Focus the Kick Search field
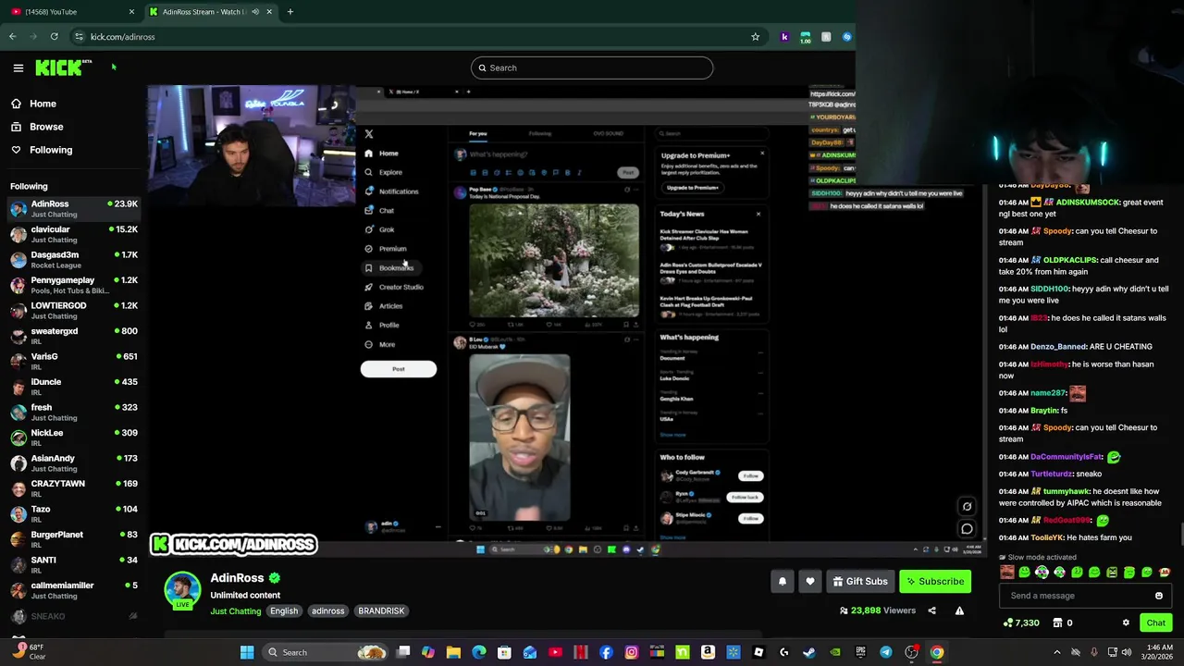Viewport: 1184px width, 666px height. (x=592, y=68)
